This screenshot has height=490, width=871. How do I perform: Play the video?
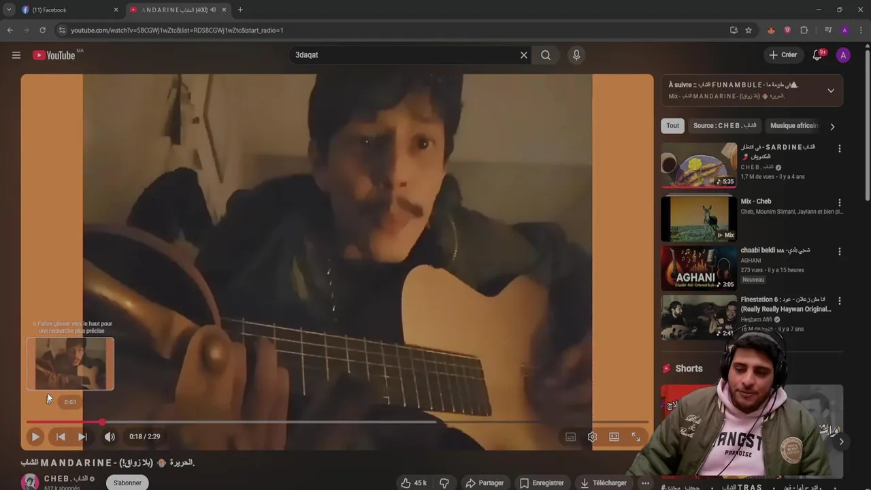tap(35, 437)
